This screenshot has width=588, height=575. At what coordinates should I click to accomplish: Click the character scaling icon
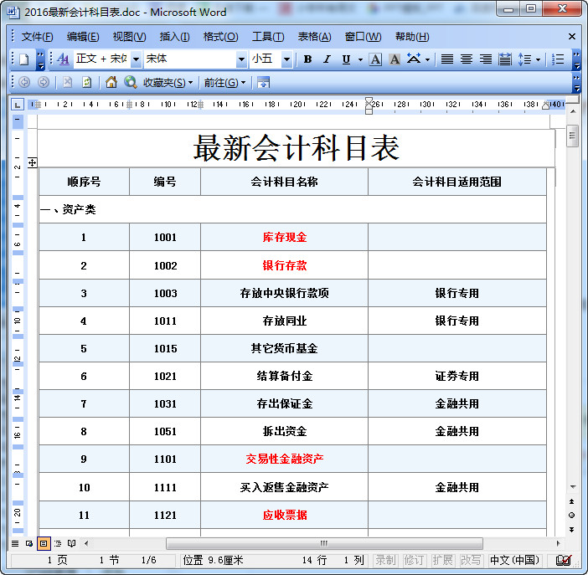click(x=415, y=59)
